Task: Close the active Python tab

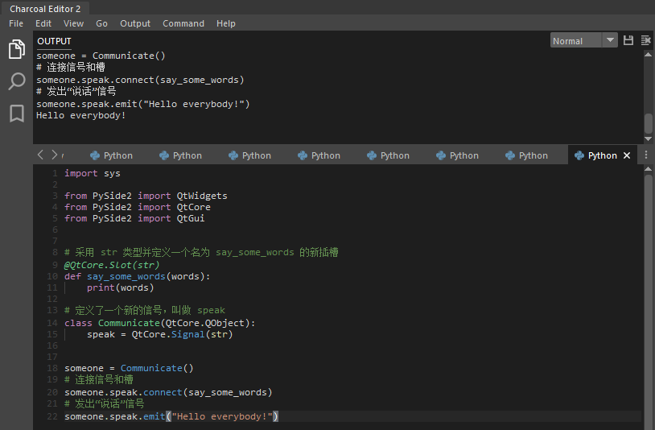Action: coord(627,155)
